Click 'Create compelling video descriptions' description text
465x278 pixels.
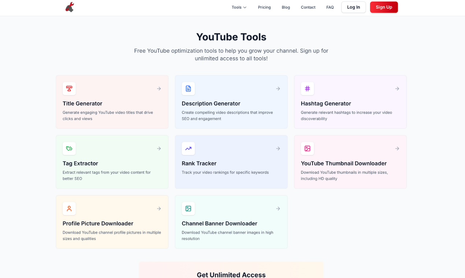227,116
